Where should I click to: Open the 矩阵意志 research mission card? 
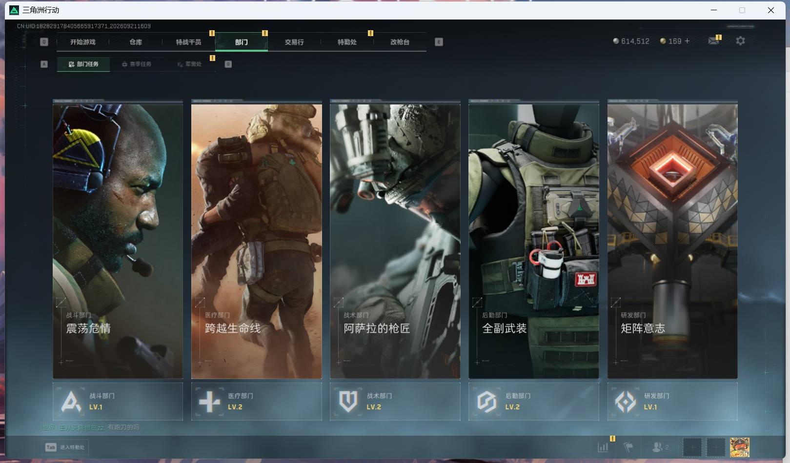(672, 241)
